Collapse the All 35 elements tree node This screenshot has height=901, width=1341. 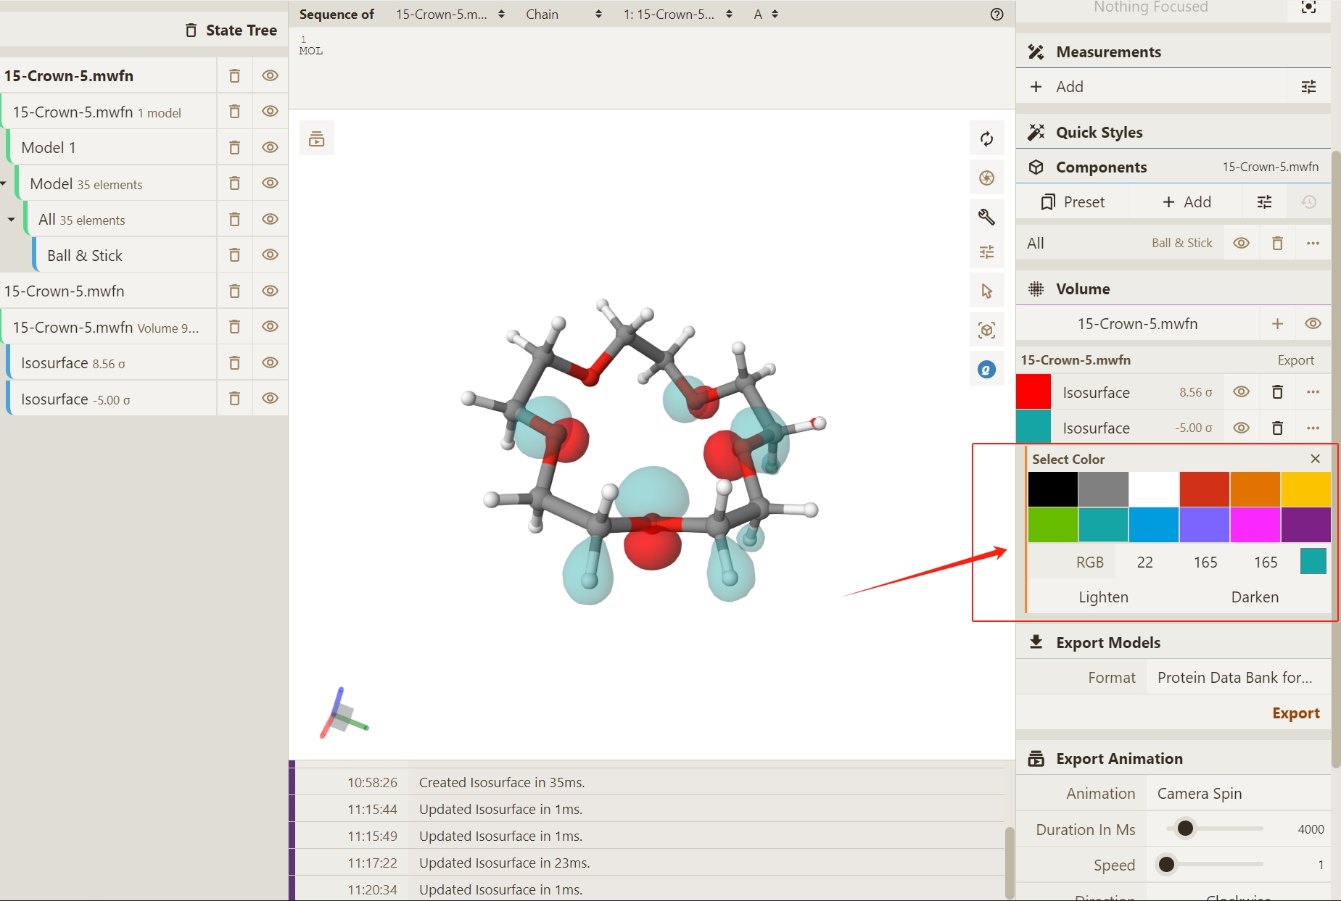(x=11, y=220)
